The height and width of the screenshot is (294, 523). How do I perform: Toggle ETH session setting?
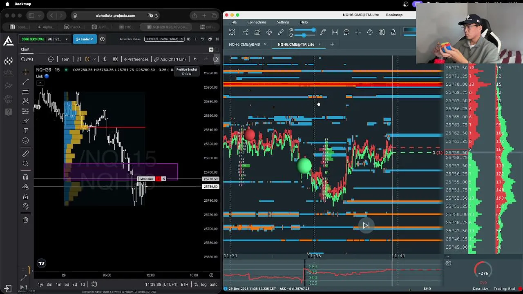pos(185,284)
